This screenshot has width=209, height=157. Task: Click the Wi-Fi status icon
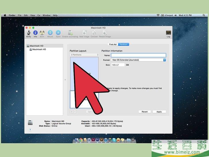[x=158, y=15]
